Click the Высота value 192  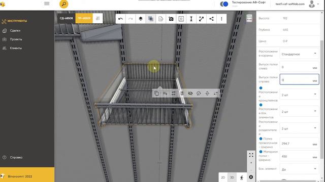pos(285,18)
